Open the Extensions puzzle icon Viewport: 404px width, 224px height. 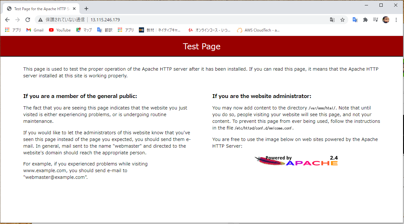click(365, 20)
